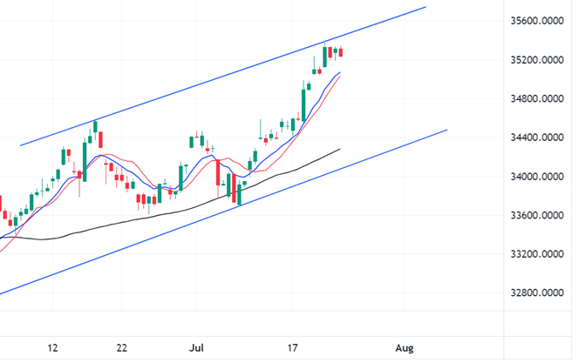
Task: Click the "Jul" month label on time axis
Action: coord(195,348)
